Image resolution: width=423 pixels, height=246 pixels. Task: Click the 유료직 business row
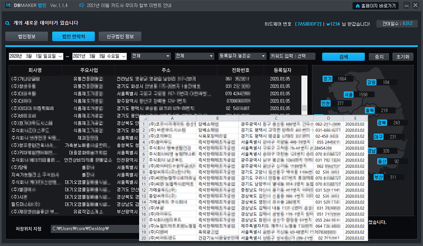(x=88, y=212)
